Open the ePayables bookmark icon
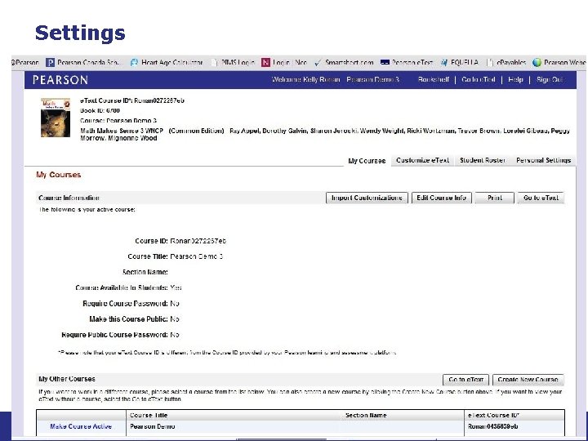 491,62
